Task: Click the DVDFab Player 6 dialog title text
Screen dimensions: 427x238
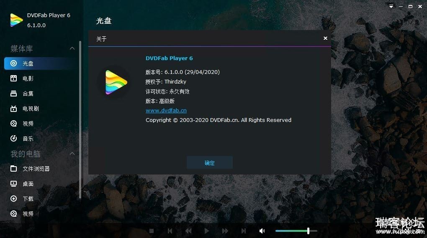Action: [x=169, y=58]
